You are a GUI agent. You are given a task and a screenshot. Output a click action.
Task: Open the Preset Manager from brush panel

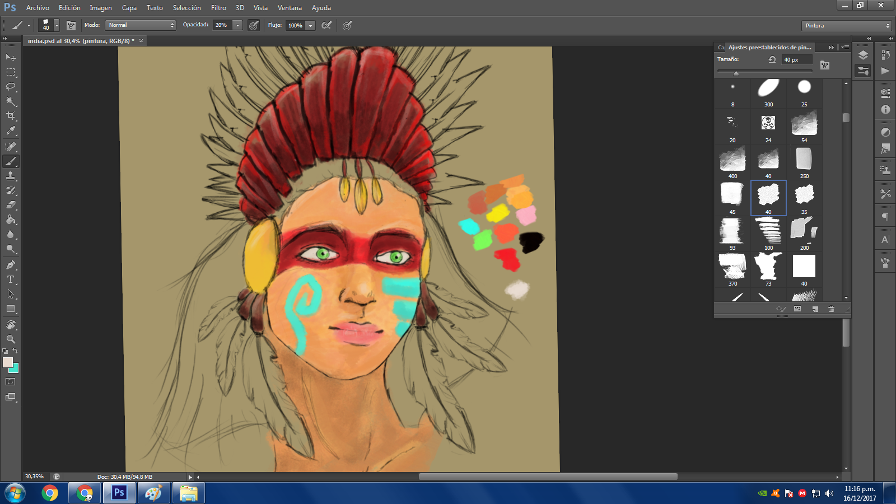point(797,309)
